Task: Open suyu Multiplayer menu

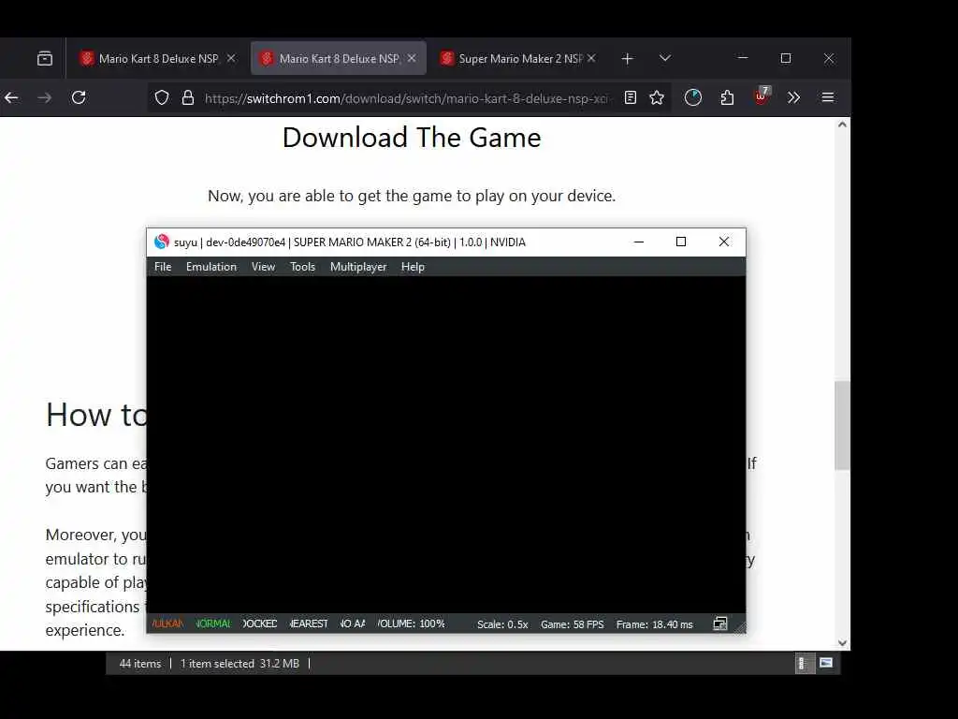Action: pos(358,267)
